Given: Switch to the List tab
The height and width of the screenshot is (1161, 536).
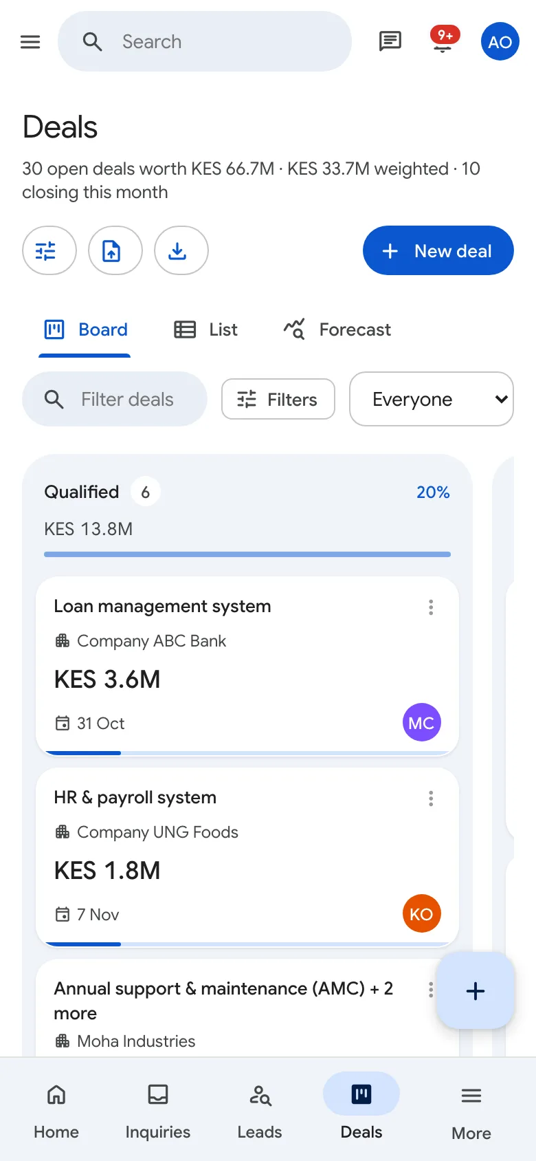Looking at the screenshot, I should 205,330.
